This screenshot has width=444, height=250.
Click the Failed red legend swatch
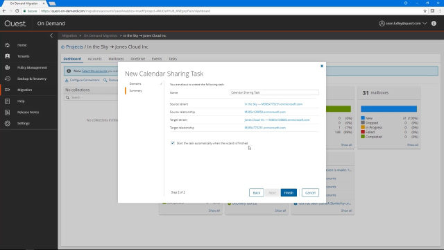[x=363, y=132]
